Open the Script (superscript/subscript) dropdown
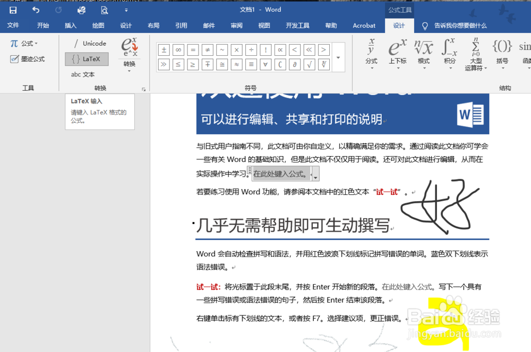The height and width of the screenshot is (352, 531). point(398,54)
